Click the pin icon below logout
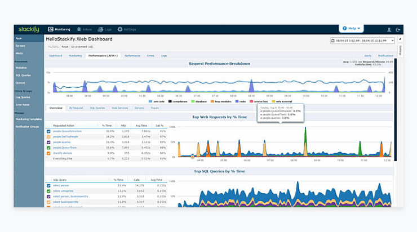The width and height of the screenshot is (417, 232). (x=400, y=39)
